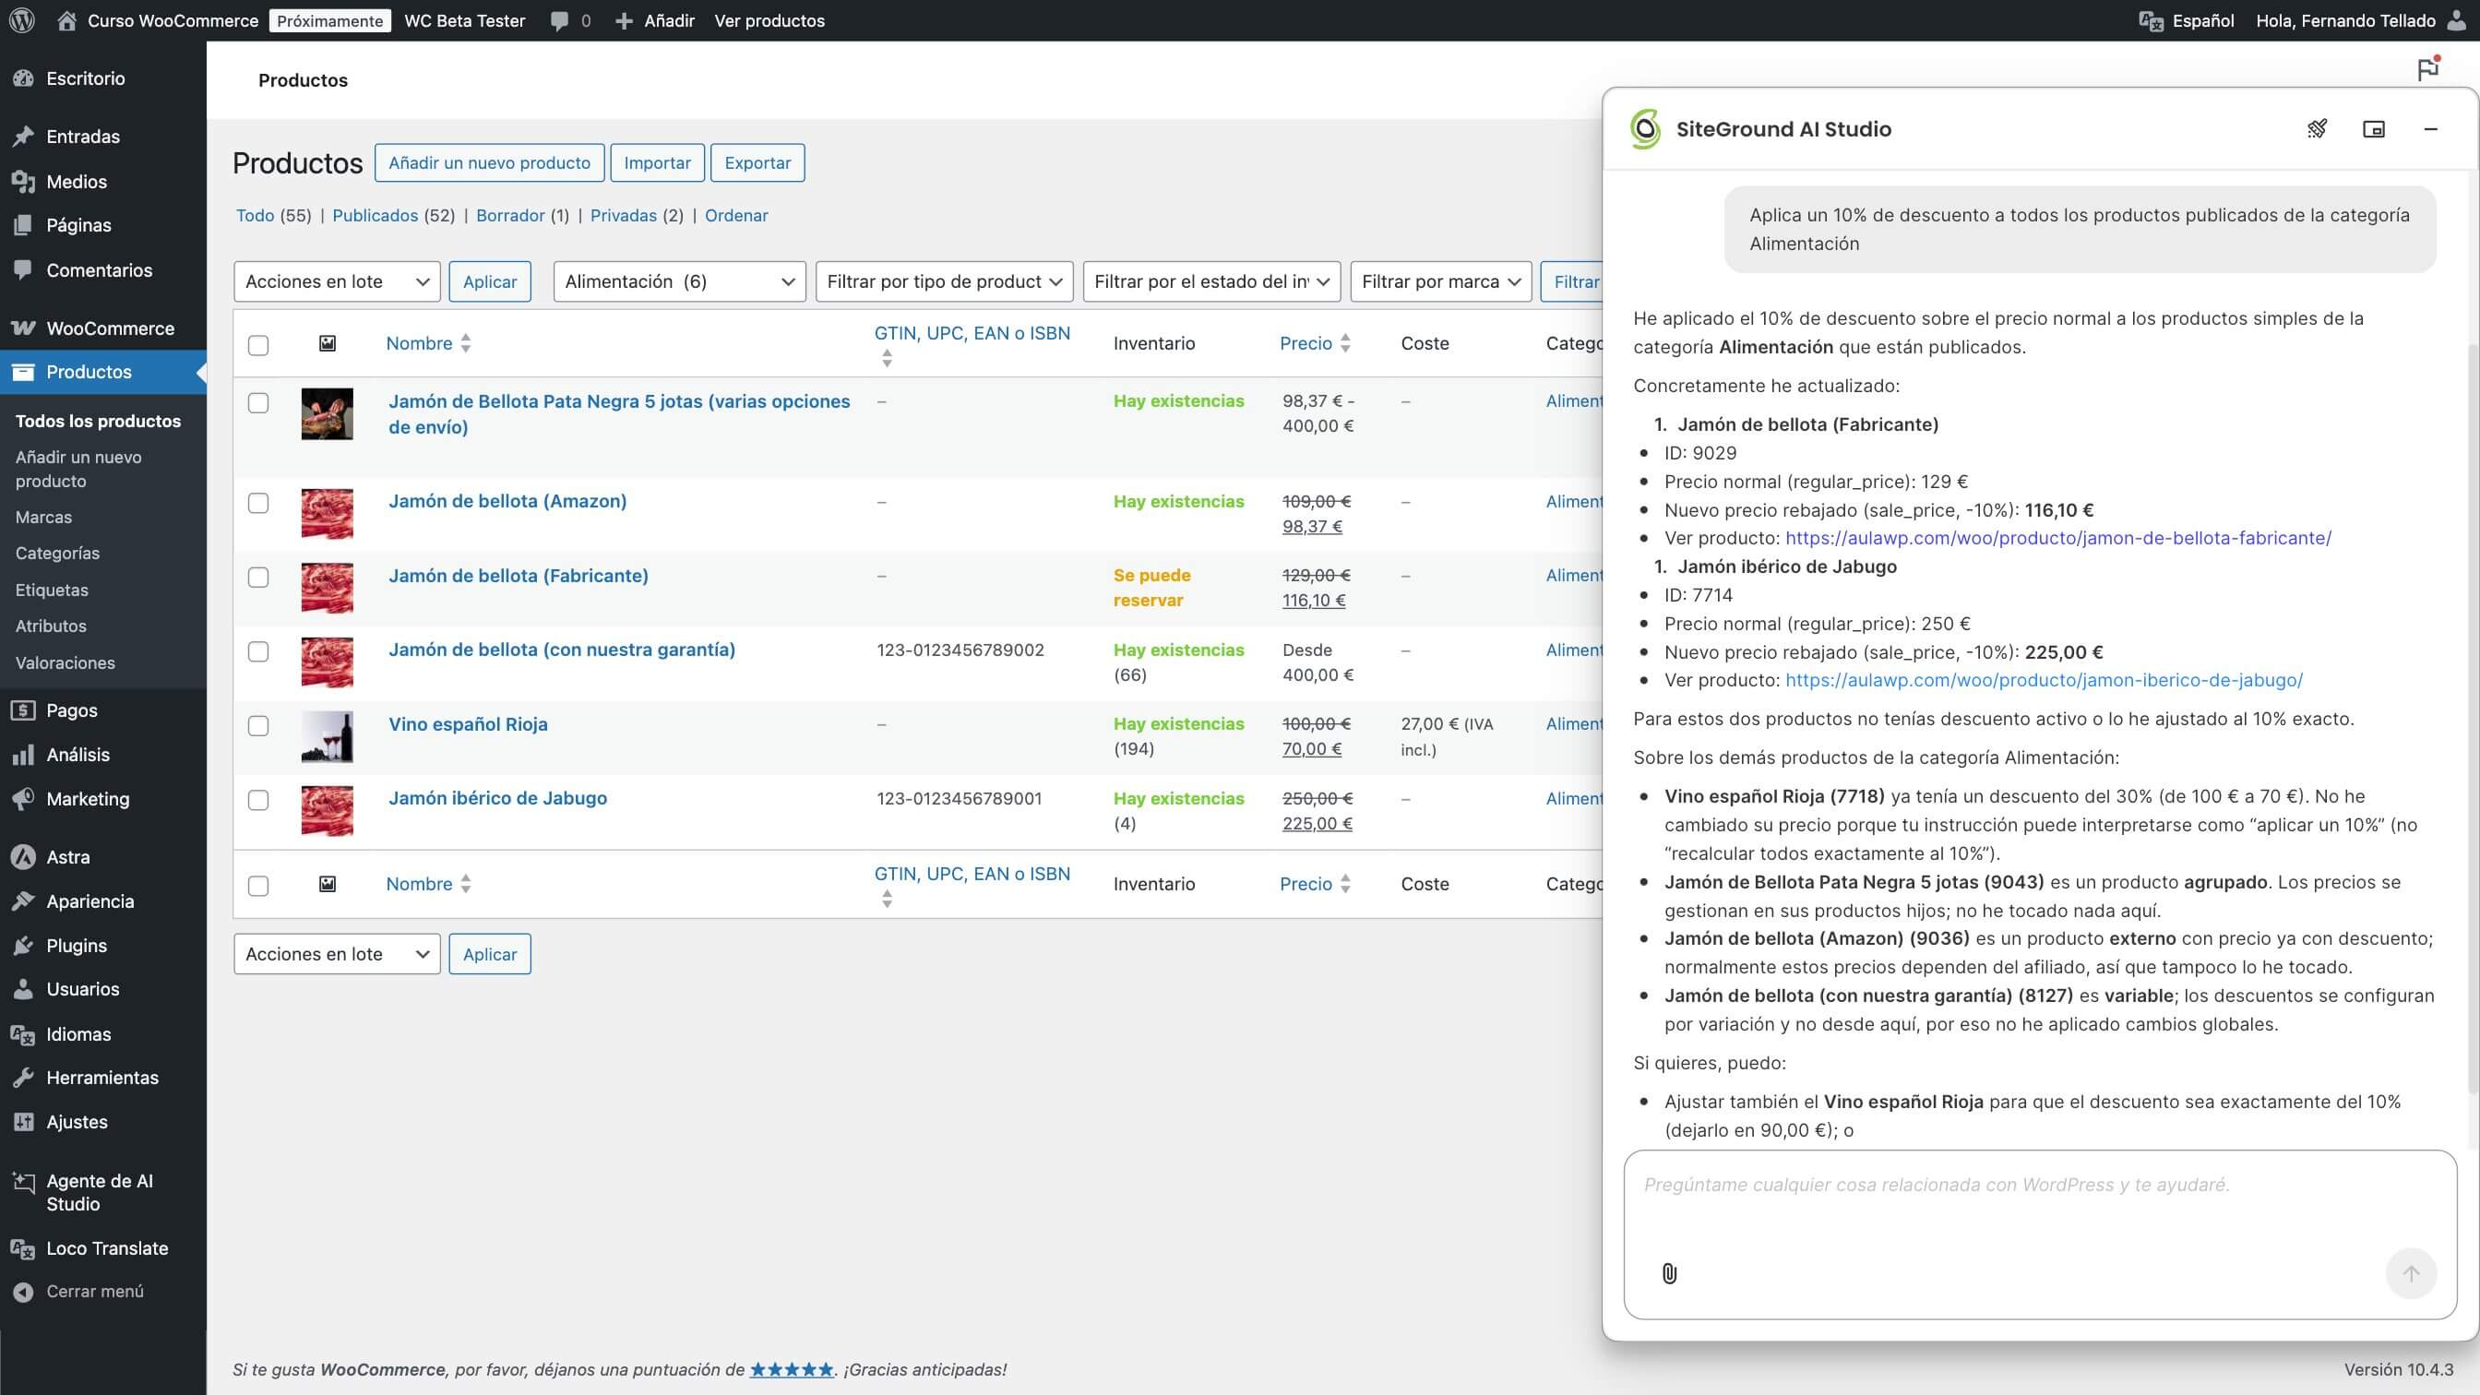2480x1395 pixels.
Task: Open the Acciones en lote dropdown
Action: pyautogui.click(x=336, y=281)
